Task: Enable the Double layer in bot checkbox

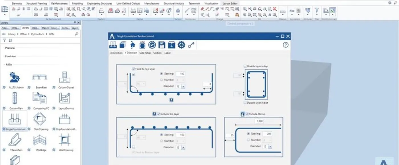Action: click(245, 102)
